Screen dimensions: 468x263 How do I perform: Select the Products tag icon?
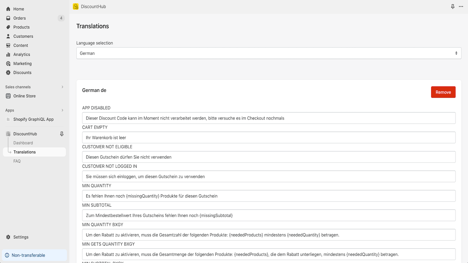point(8,27)
